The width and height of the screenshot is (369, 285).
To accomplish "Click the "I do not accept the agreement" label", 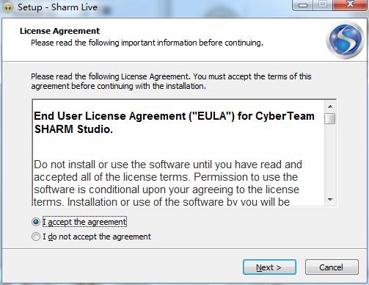I will (97, 237).
